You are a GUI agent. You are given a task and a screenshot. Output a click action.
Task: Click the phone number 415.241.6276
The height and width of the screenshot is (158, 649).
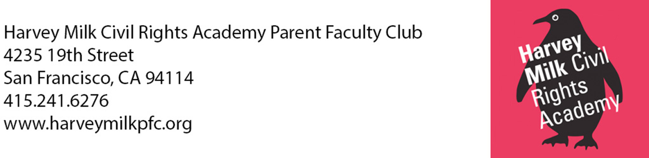point(56,101)
